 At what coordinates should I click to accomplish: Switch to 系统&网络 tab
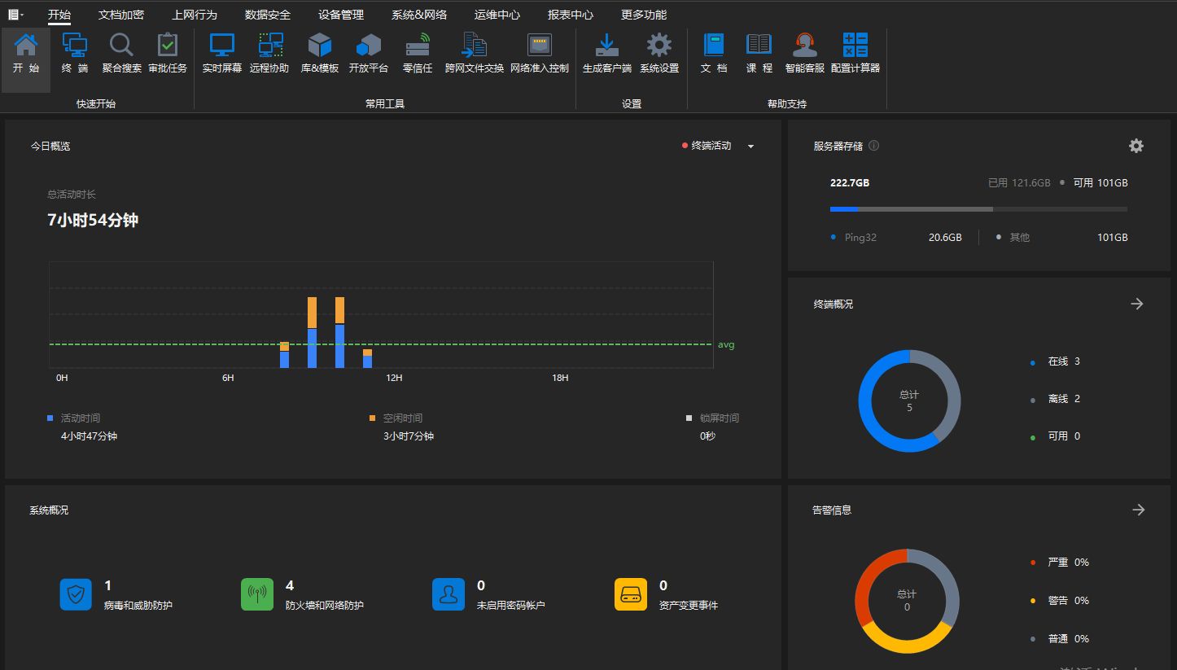(419, 15)
